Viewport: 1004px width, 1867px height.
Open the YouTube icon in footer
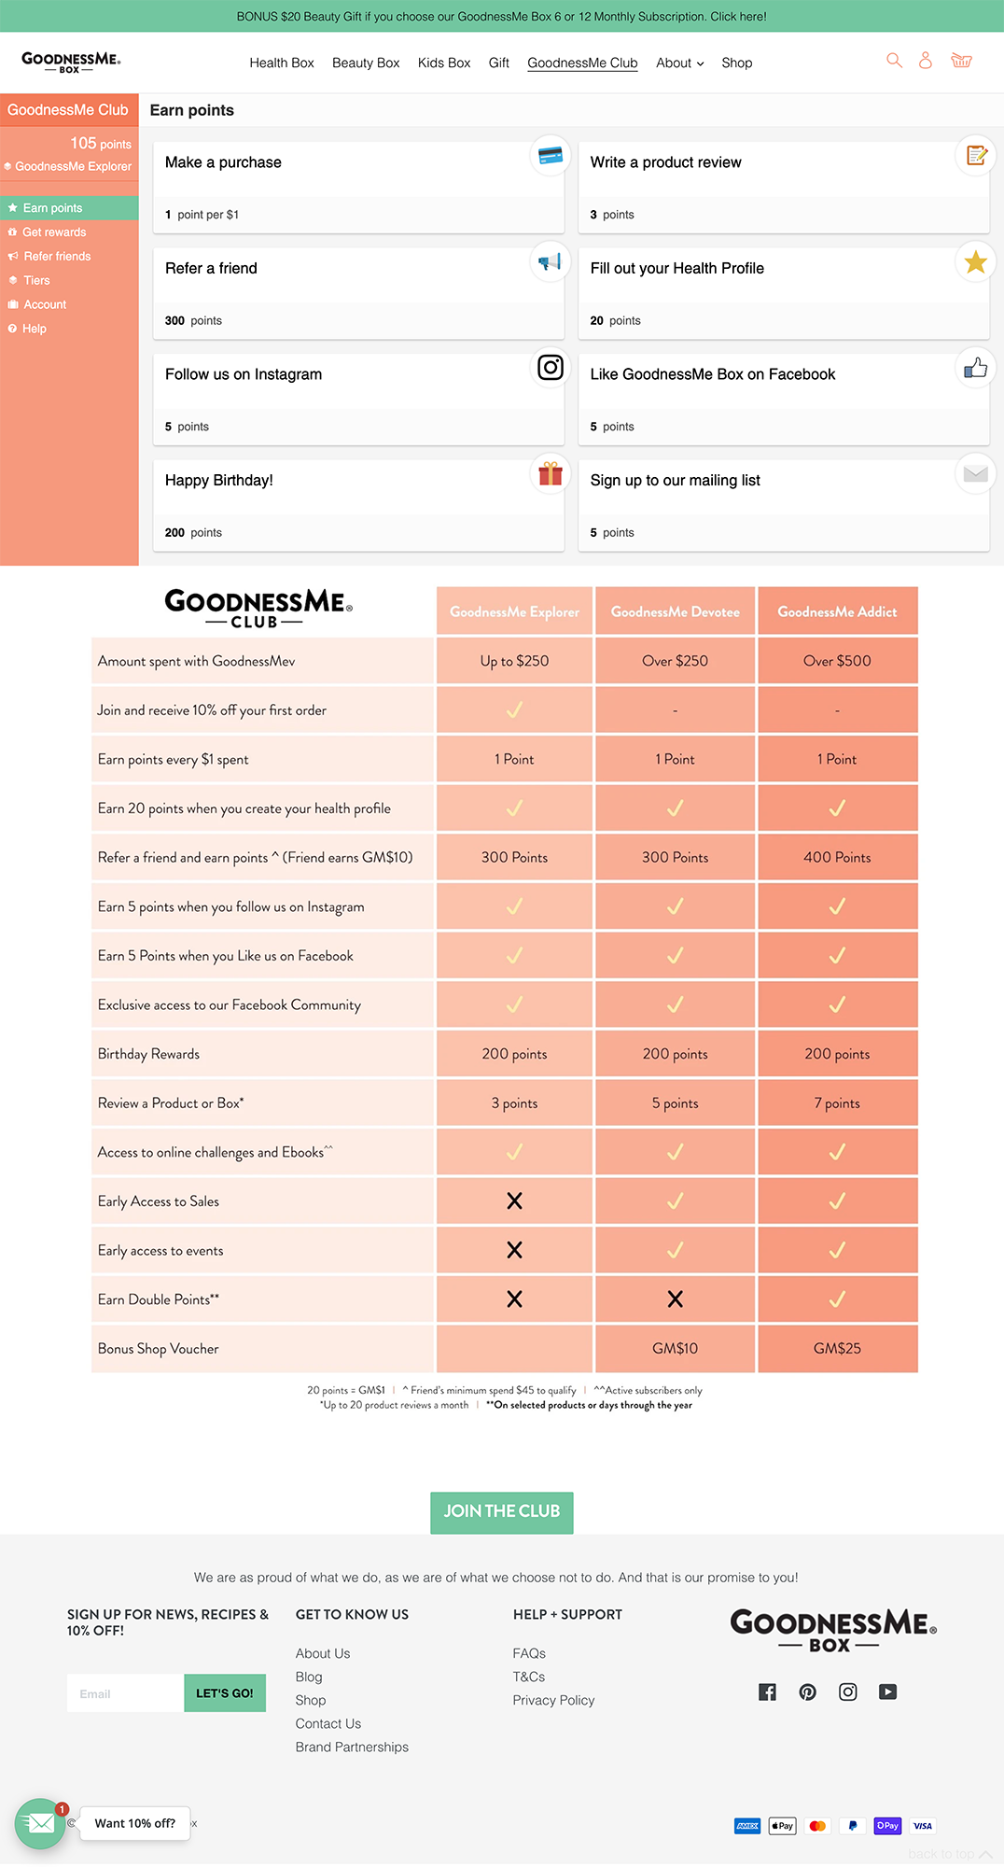tap(887, 1692)
